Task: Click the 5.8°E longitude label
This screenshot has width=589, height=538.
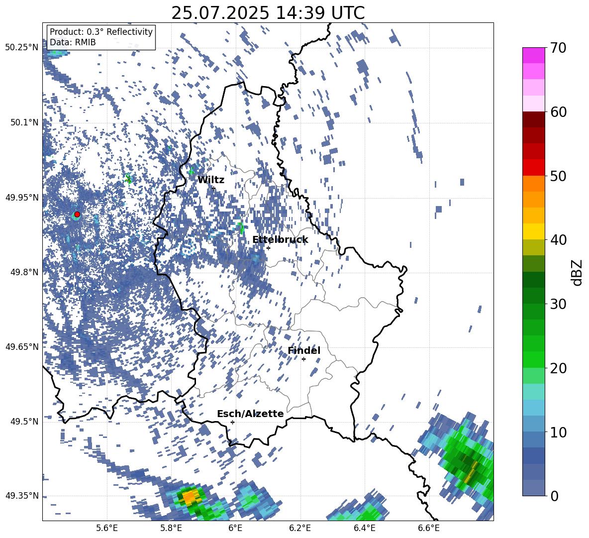Action: [172, 529]
